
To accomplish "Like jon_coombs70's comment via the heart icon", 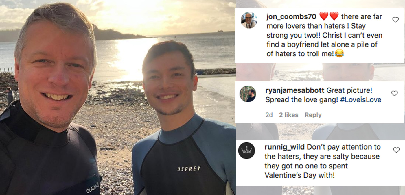I will pyautogui.click(x=395, y=19).
